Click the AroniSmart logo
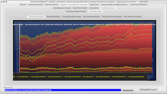 (148, 90)
